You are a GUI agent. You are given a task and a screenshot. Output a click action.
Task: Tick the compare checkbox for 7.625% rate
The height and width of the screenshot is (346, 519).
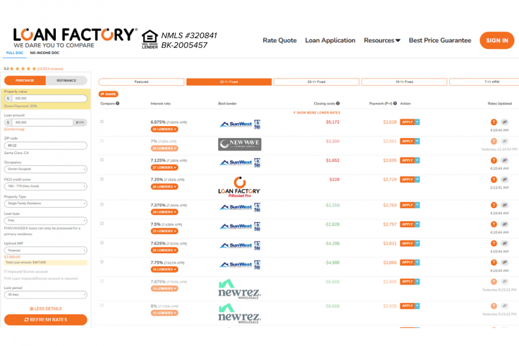[102, 243]
